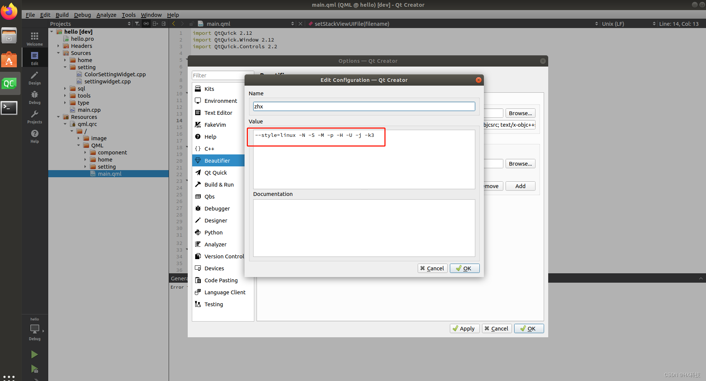Click the Qt Creator QC dock icon

click(9, 83)
